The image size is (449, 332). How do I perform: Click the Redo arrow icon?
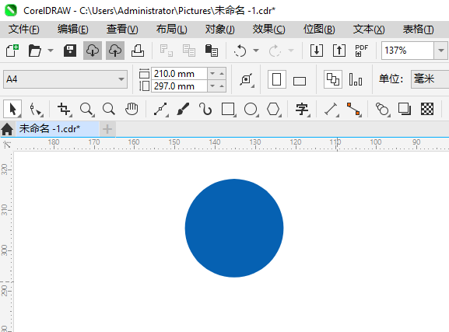pyautogui.click(x=275, y=51)
